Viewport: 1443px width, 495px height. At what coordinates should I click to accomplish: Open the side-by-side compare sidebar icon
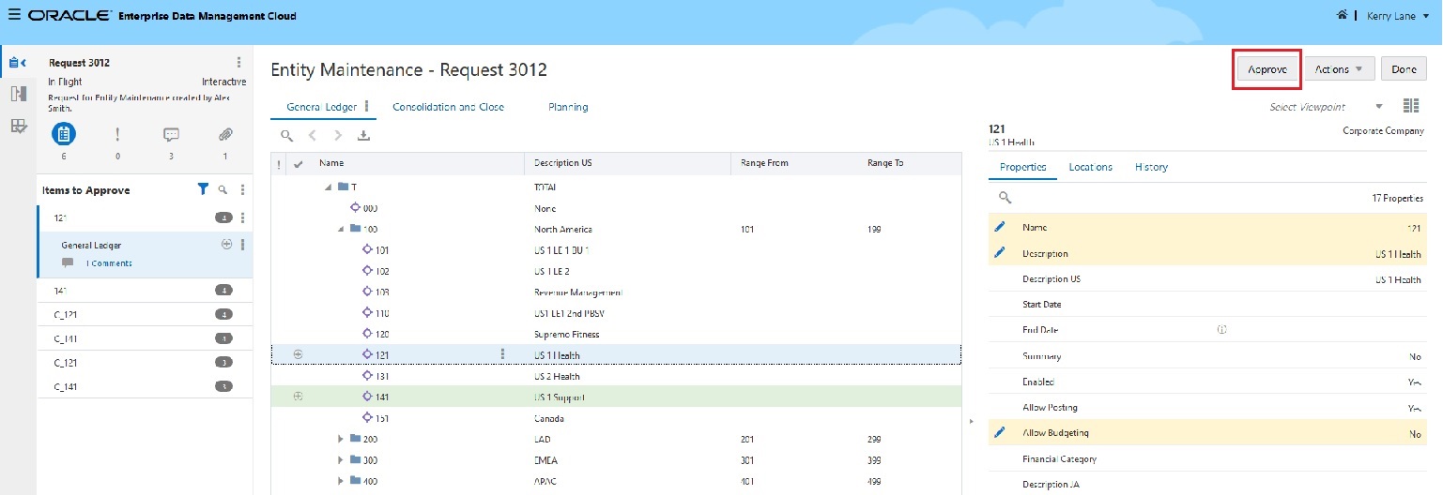pyautogui.click(x=17, y=94)
